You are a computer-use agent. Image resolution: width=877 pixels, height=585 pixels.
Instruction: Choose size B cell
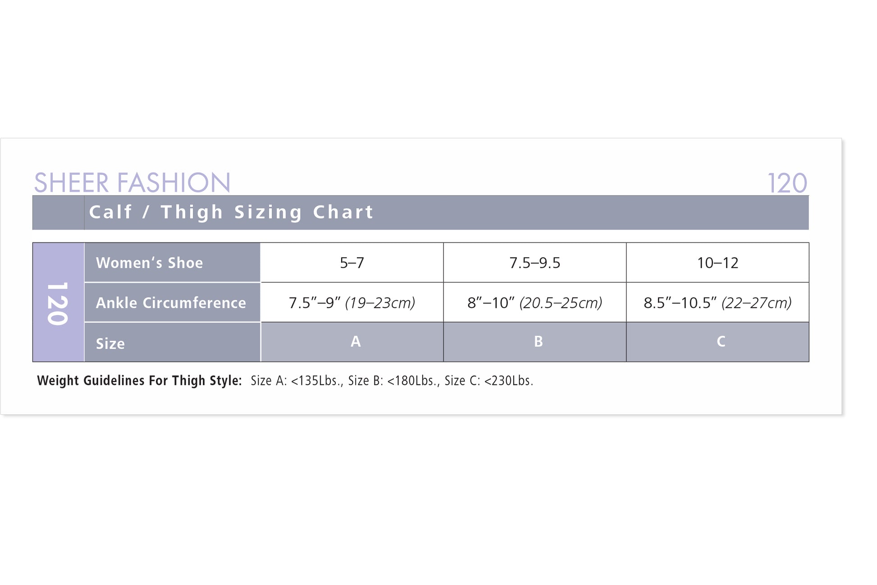click(x=538, y=342)
